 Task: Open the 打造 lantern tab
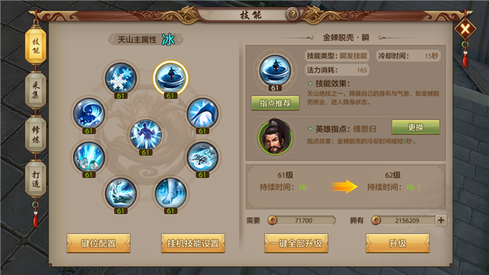tap(35, 179)
